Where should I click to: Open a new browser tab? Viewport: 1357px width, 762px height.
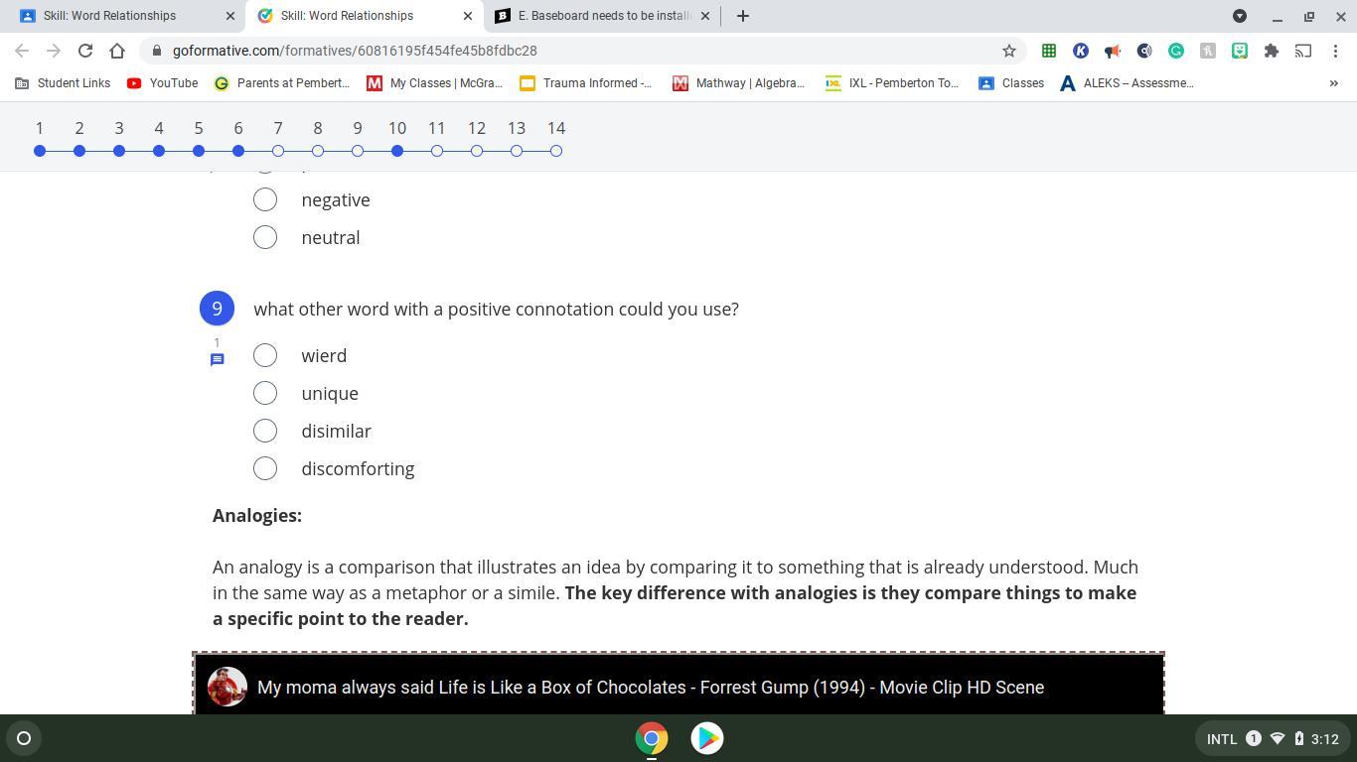pyautogui.click(x=742, y=16)
